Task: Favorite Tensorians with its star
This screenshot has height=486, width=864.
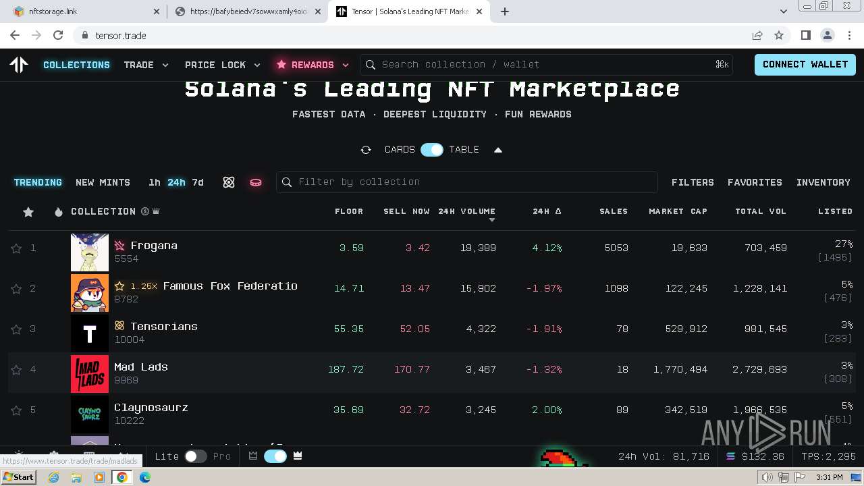Action: click(16, 329)
